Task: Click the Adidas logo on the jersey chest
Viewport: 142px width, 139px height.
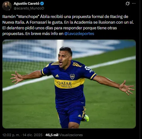Action: (x=57, y=76)
